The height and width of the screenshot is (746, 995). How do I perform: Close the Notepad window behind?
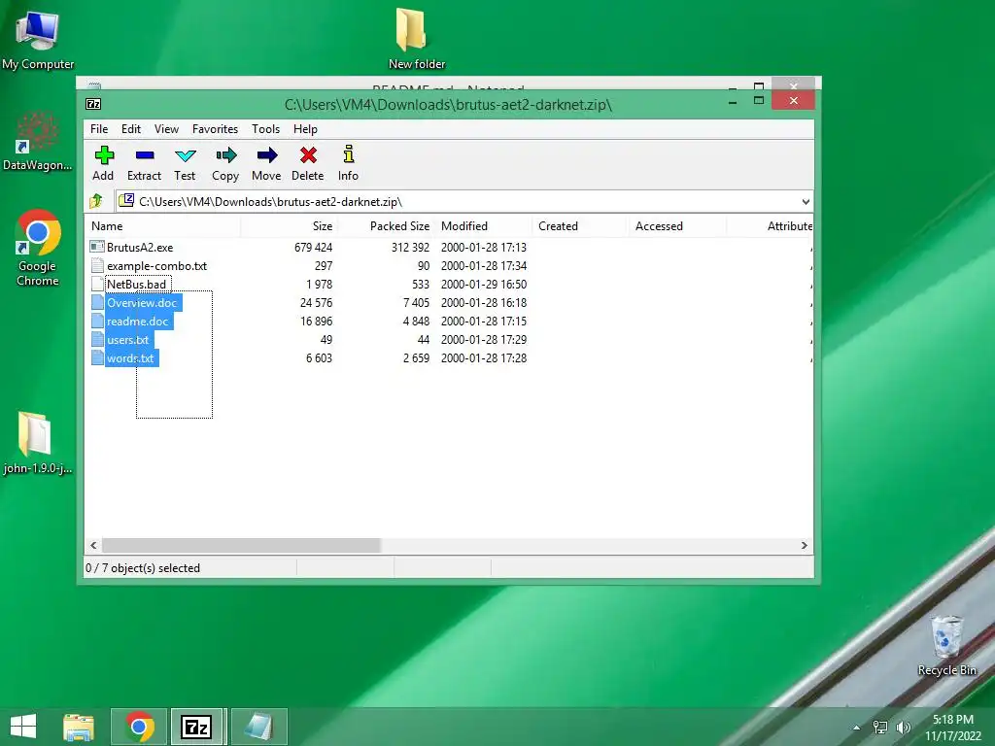coord(793,85)
